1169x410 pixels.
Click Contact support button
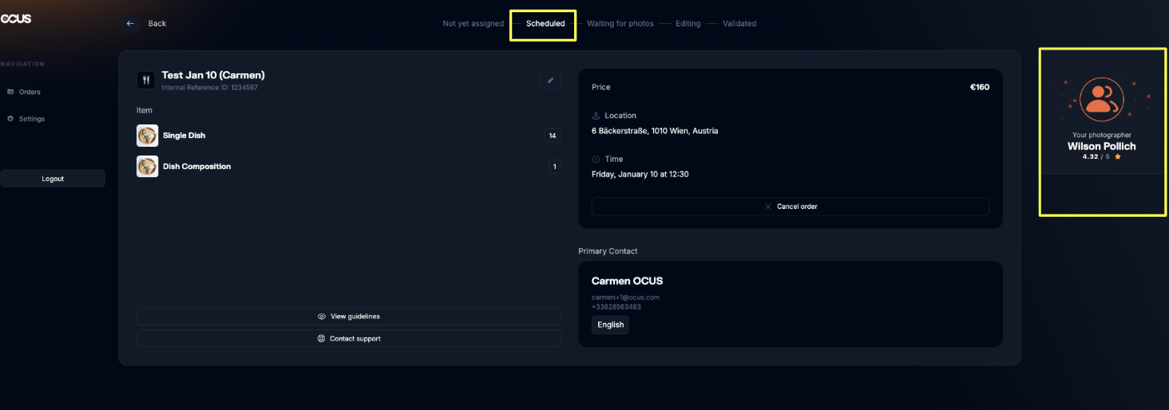click(348, 339)
